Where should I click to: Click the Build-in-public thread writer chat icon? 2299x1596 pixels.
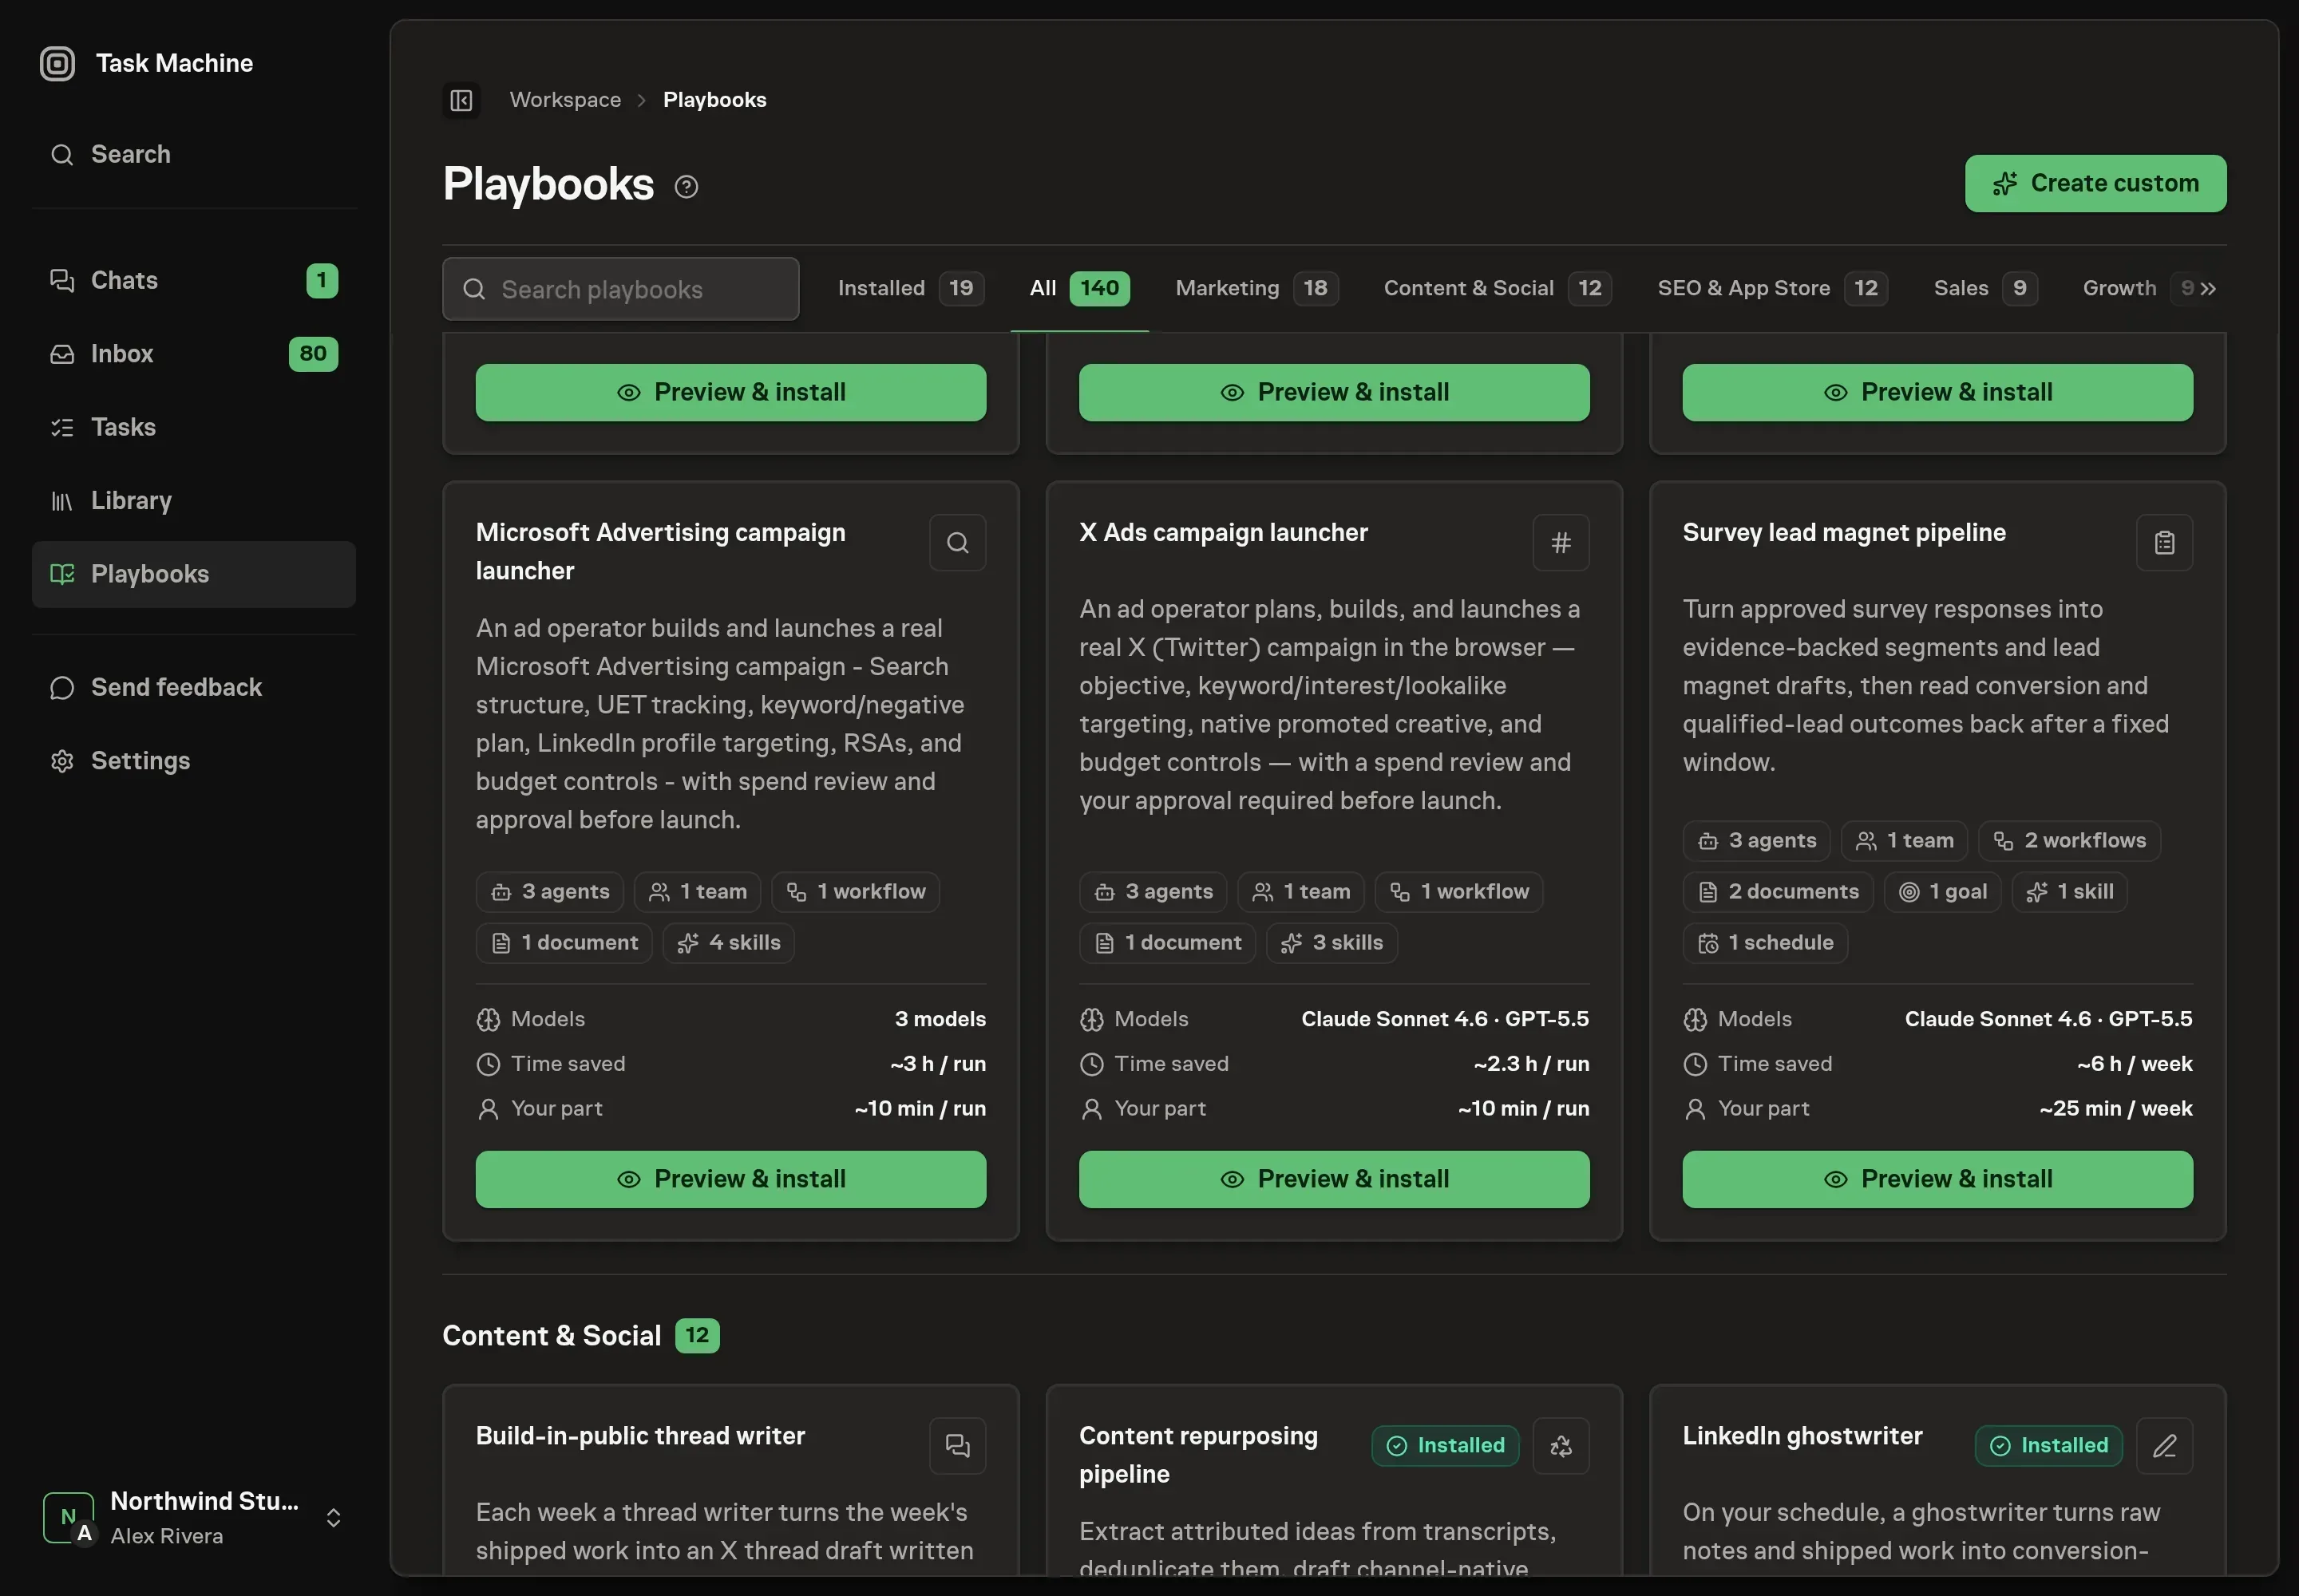(x=957, y=1446)
